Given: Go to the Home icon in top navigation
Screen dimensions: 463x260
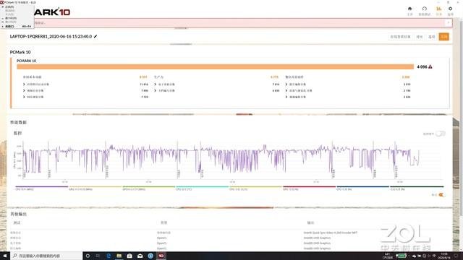Looking at the screenshot, I should coord(410,9).
